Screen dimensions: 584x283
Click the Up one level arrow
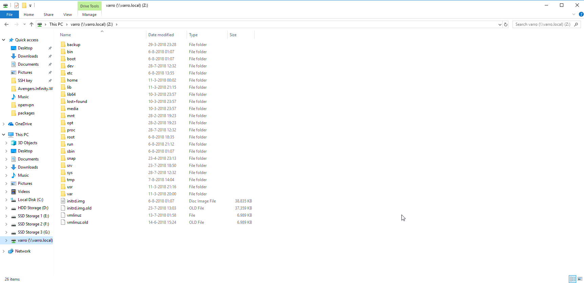[32, 24]
